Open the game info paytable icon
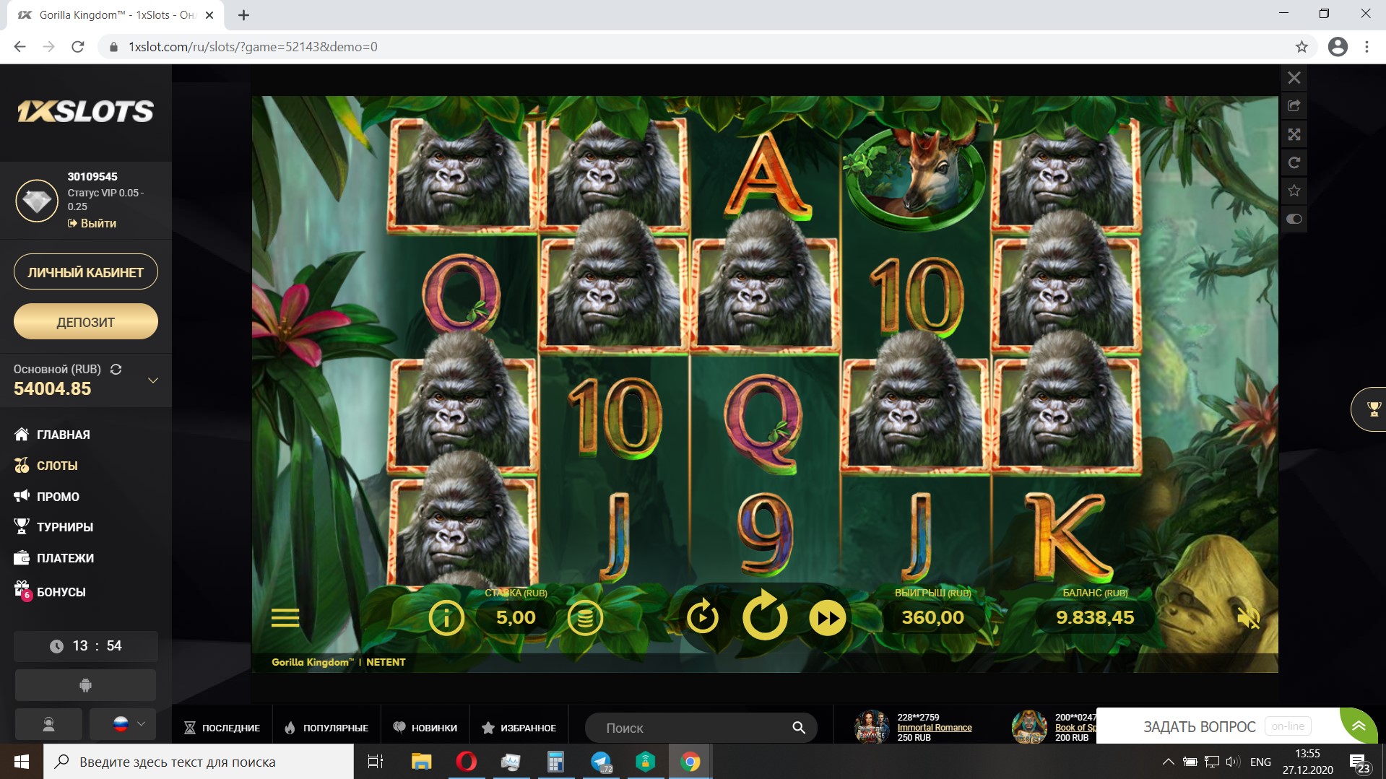The image size is (1386, 779). coord(446,618)
